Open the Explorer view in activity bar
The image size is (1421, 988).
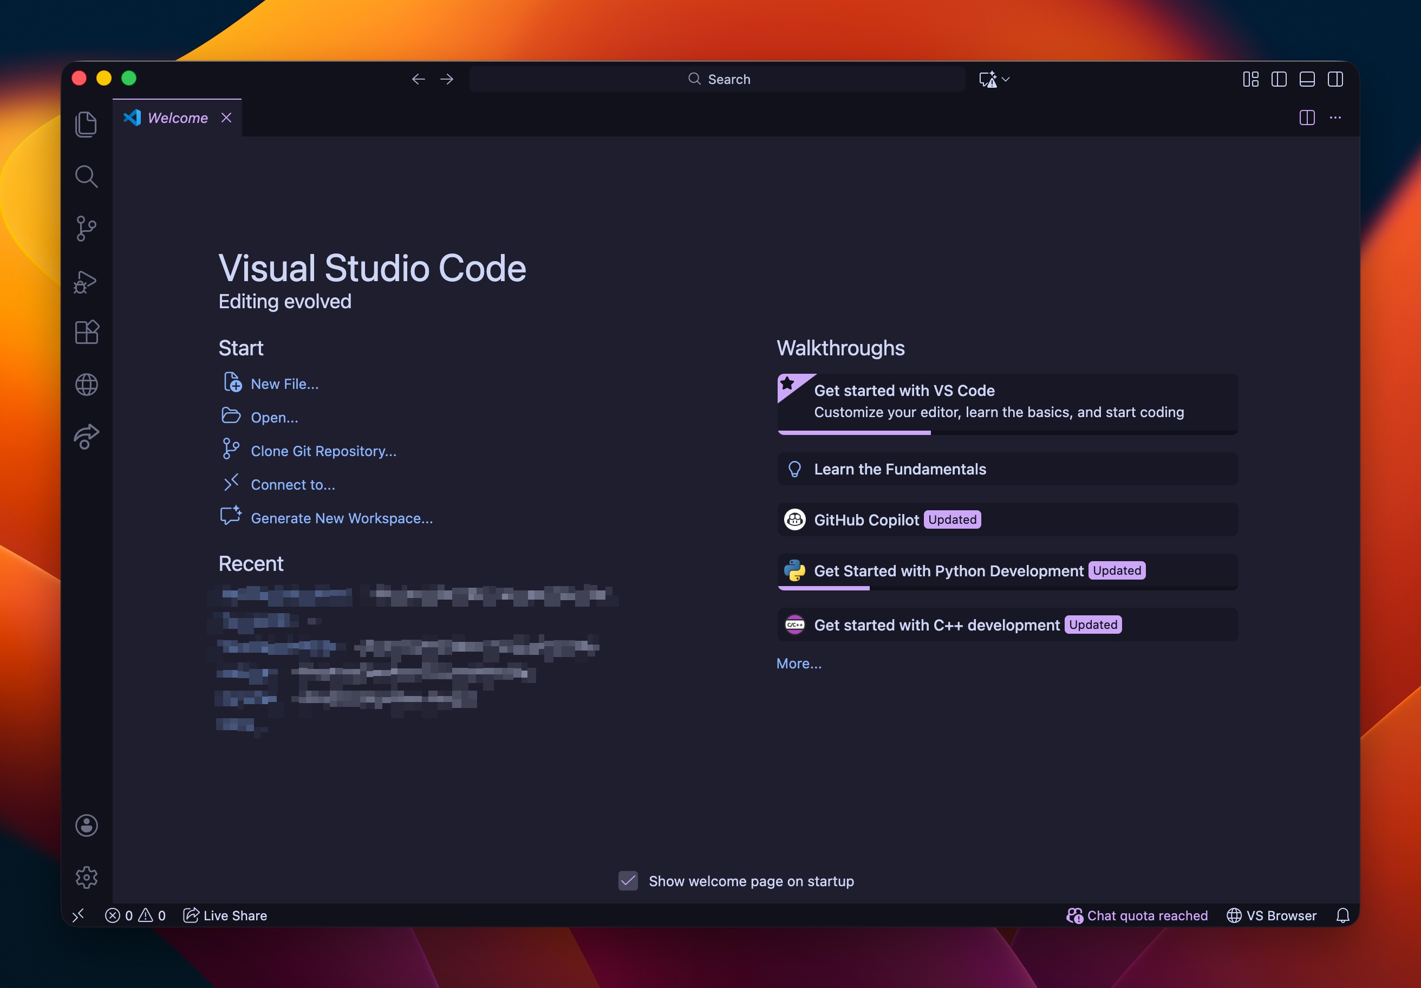(x=86, y=125)
